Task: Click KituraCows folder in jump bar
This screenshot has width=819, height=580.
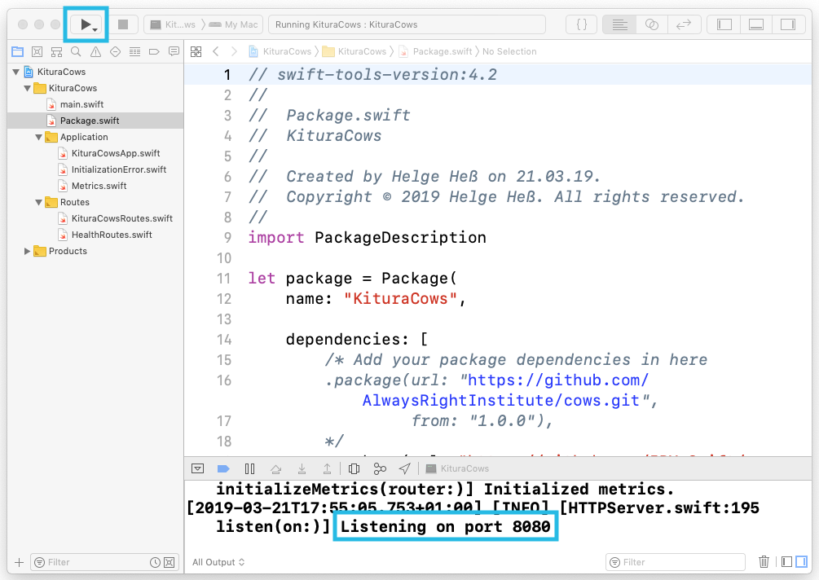Action: coord(354,51)
